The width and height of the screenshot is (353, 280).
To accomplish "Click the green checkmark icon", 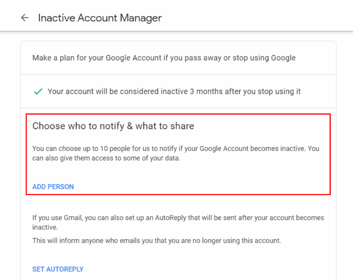I will tap(38, 91).
